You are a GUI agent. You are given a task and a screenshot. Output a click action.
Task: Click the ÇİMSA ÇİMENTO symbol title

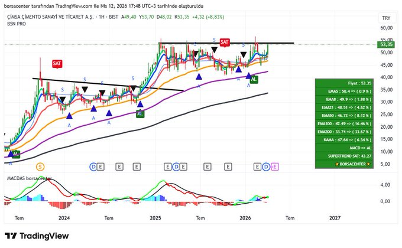(x=50, y=17)
